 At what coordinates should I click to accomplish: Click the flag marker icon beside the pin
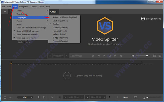pos(44,97)
